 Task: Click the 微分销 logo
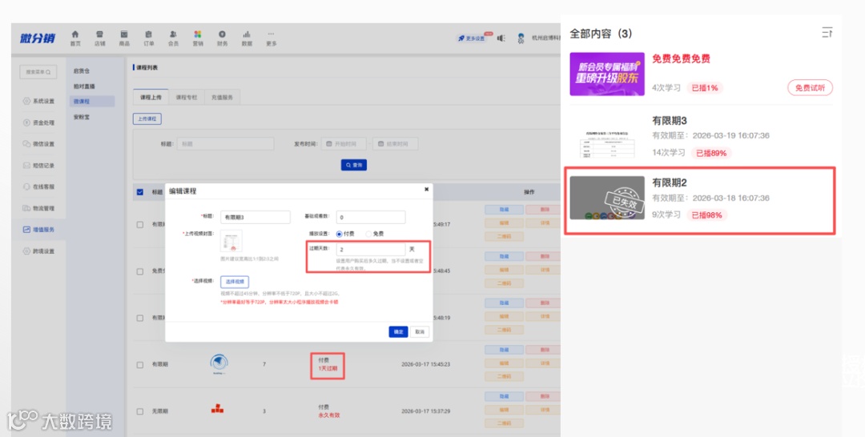38,38
